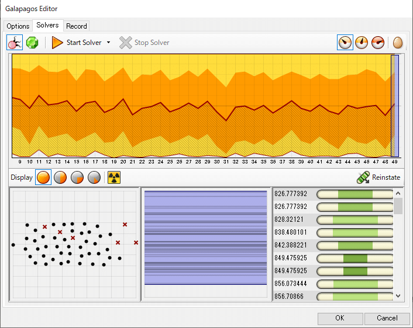This screenshot has width=413, height=328.
Task: Click the Stop Solver label
Action: 152,43
